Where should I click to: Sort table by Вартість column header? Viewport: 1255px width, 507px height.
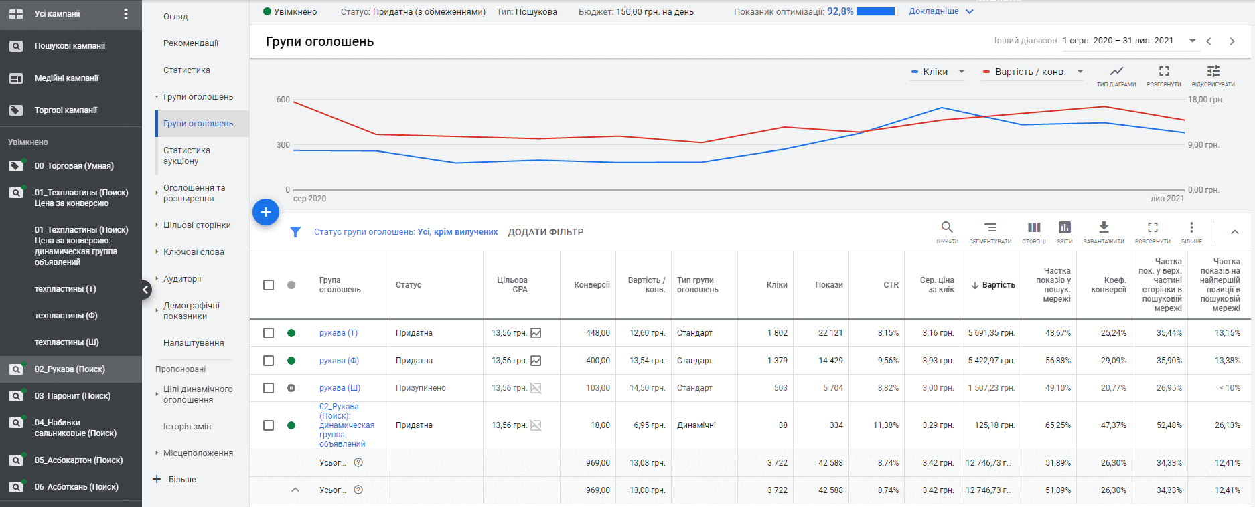[993, 285]
